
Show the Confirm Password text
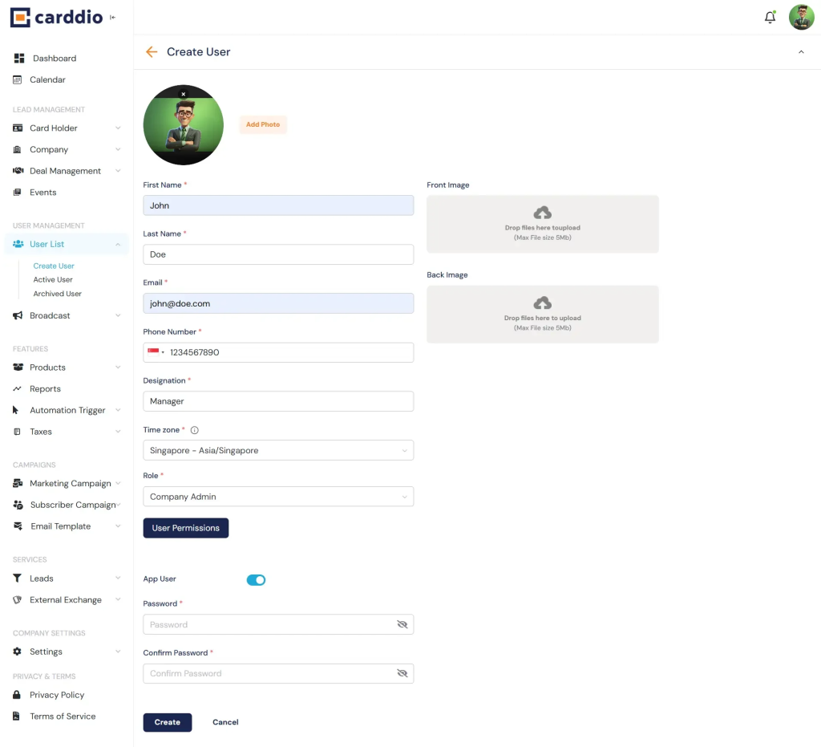tap(402, 673)
